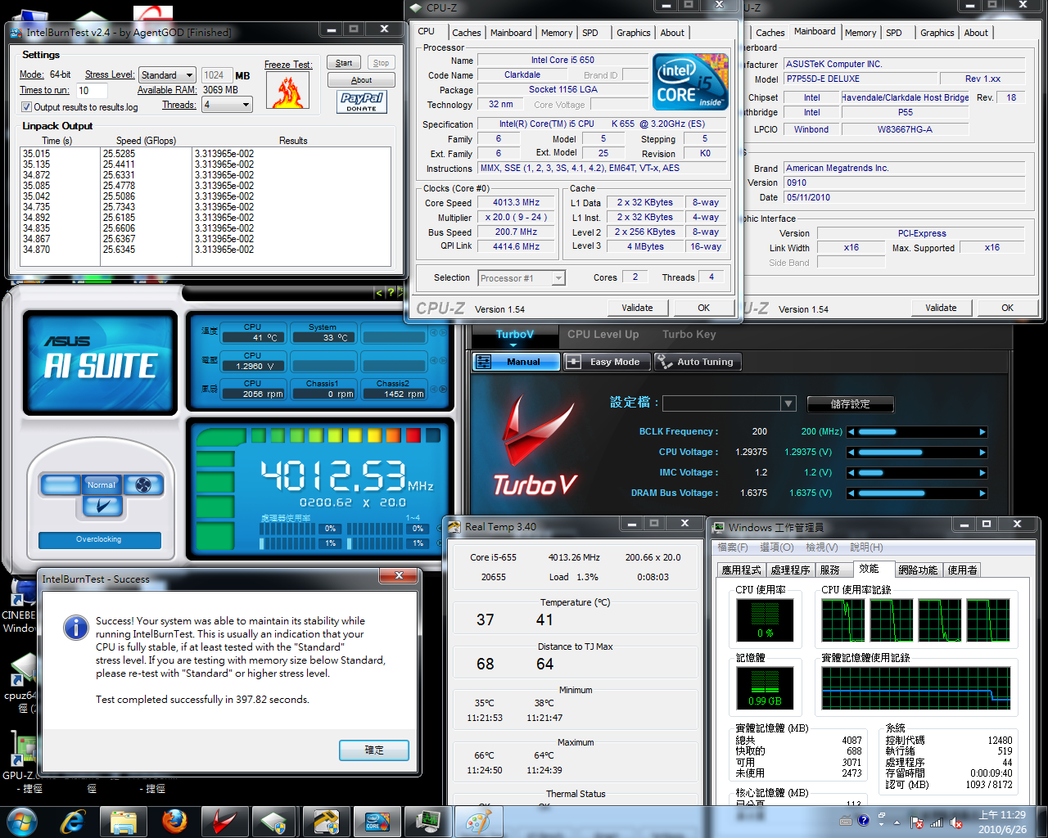The width and height of the screenshot is (1048, 838).
Task: Open the Paint taskbar icon
Action: pyautogui.click(x=477, y=822)
